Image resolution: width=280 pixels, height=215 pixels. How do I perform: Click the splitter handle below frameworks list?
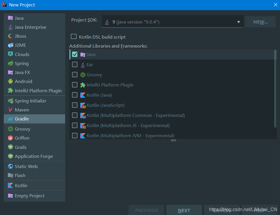(173, 140)
